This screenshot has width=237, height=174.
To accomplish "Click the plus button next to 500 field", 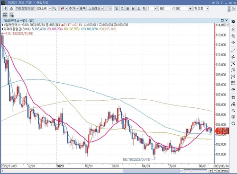I will 190,9.
